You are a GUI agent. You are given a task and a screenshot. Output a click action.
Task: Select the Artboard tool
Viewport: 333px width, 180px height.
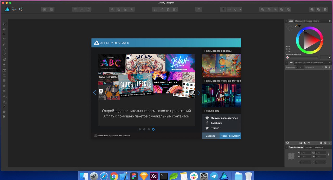4,29
